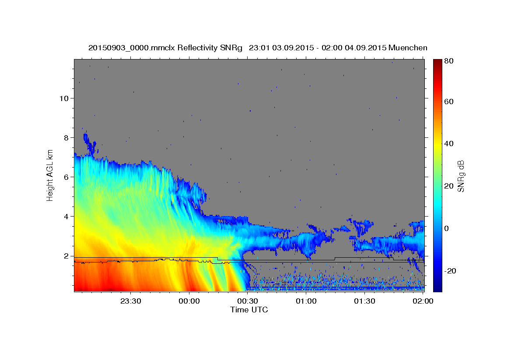
Task: Click the "00:30" time tick label
Action: 248,301
